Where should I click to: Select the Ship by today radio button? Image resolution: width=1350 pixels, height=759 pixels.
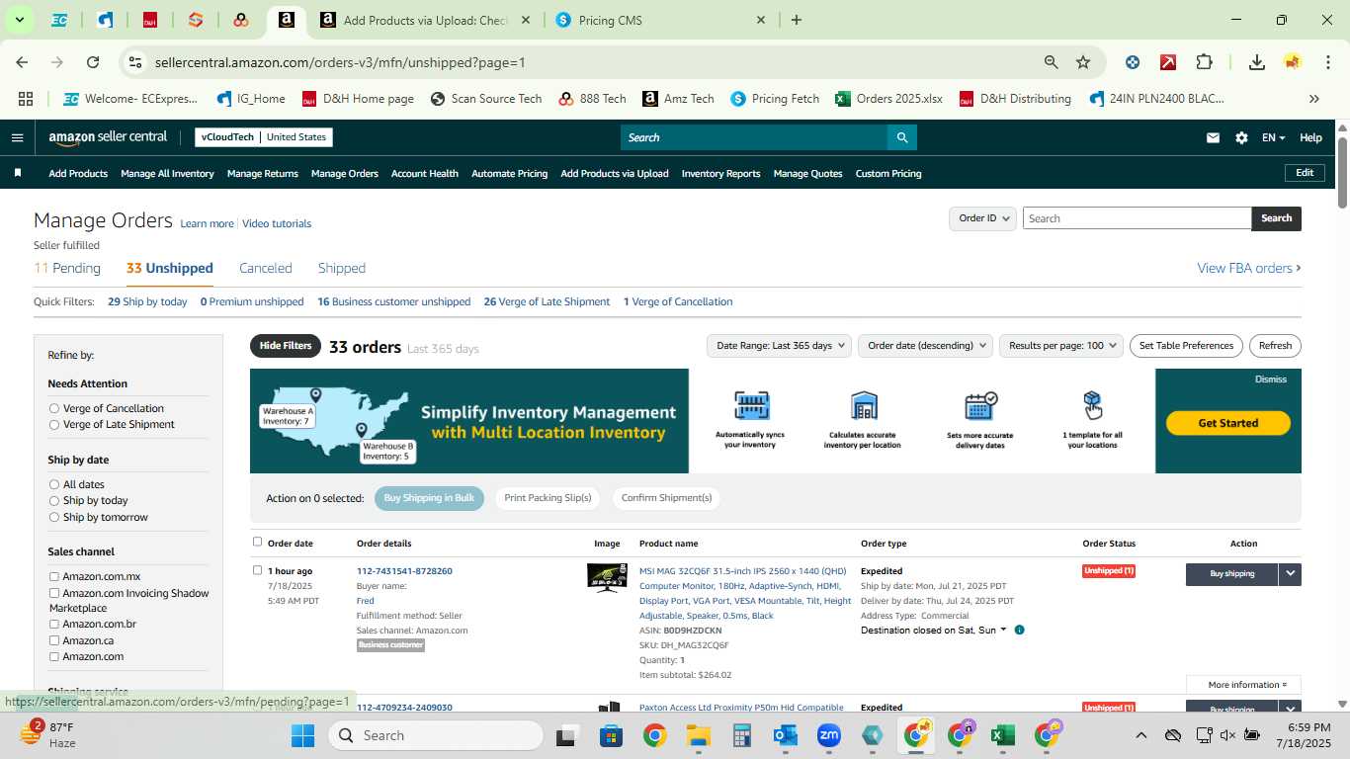pyautogui.click(x=54, y=501)
